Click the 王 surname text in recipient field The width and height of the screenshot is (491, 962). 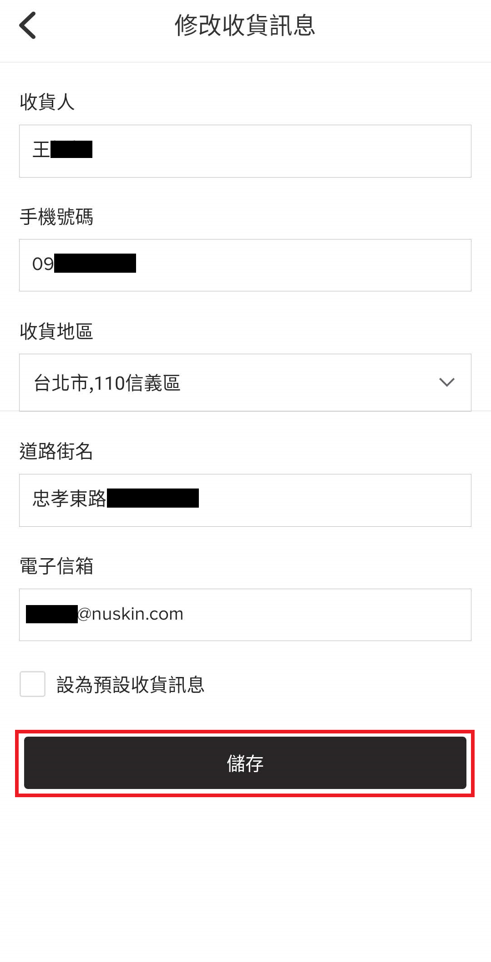pos(41,150)
